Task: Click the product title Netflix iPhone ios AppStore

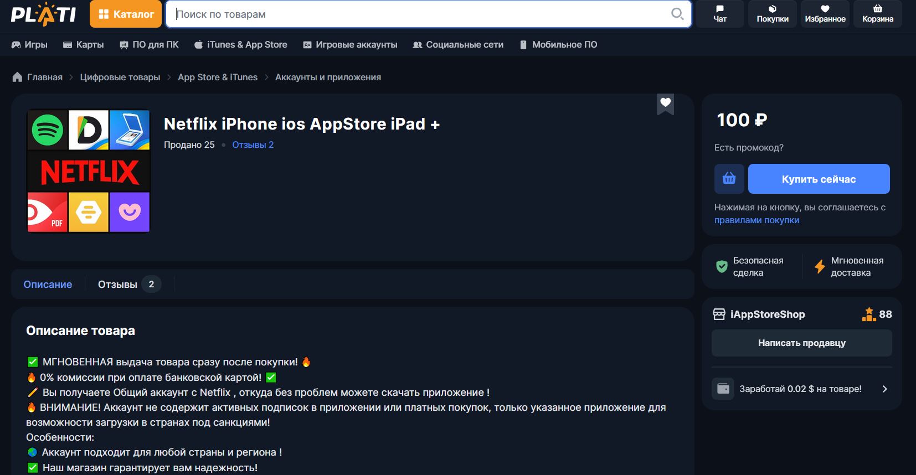Action: pos(302,124)
